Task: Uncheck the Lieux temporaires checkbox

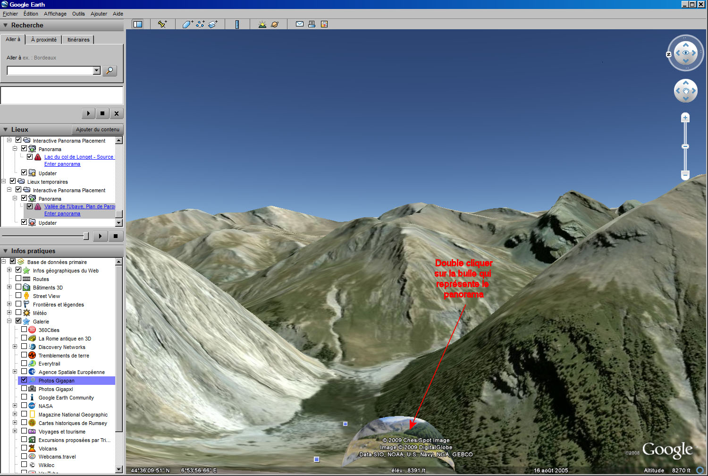Action: pyautogui.click(x=13, y=181)
